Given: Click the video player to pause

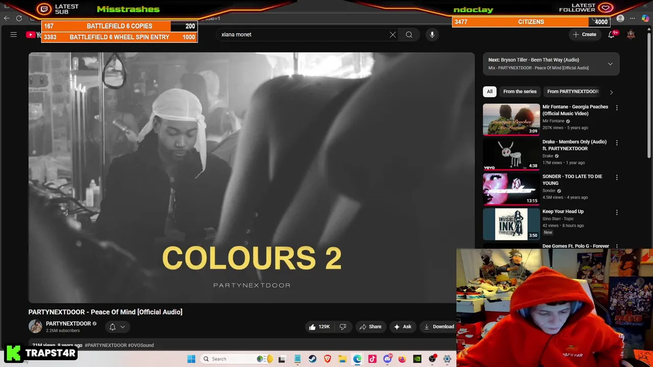Looking at the screenshot, I should pyautogui.click(x=252, y=177).
